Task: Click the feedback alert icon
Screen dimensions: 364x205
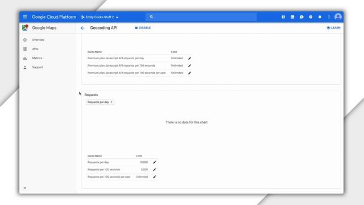Action: coord(301,17)
